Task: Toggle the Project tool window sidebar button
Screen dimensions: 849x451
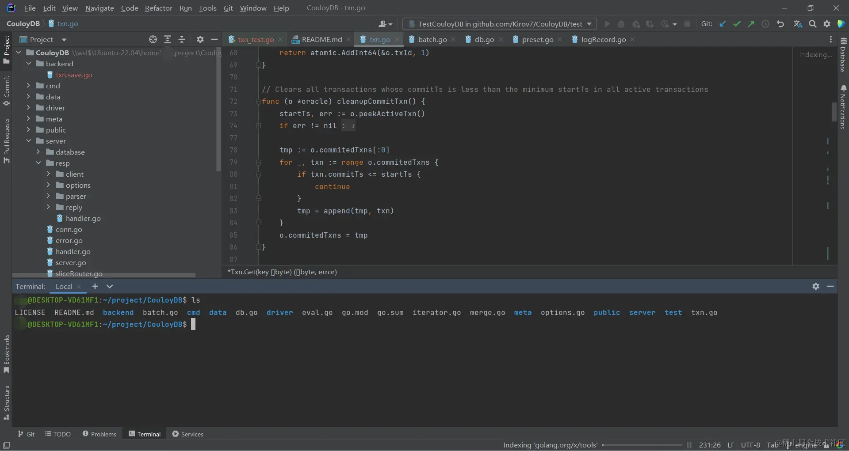Action: (x=6, y=49)
